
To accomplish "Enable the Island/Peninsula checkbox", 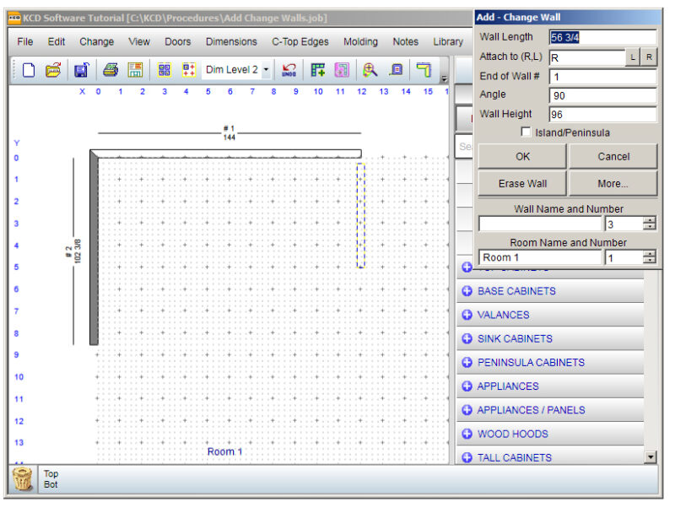I will [526, 132].
